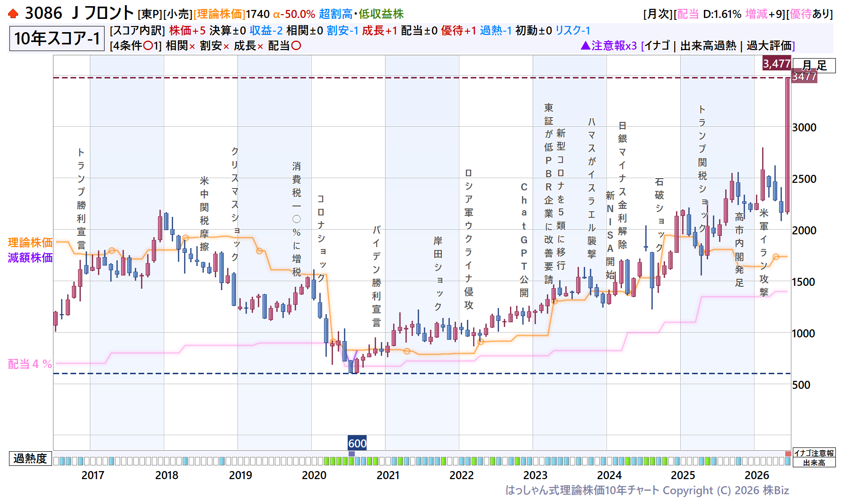Screen dimensions: 842x498
Task: Click the 600 low-price label
Action: coord(357,443)
